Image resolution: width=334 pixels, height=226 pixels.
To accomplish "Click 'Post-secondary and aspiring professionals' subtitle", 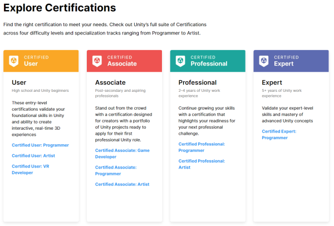I will pos(120,93).
